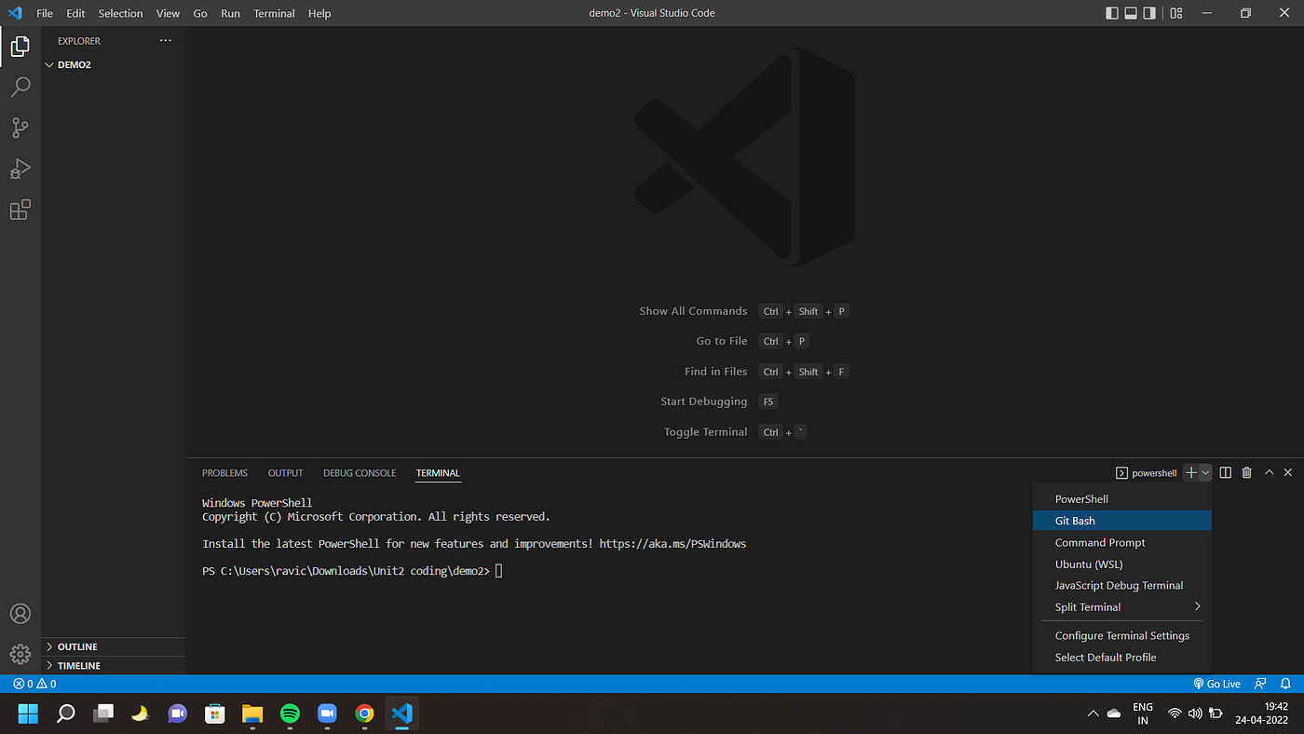The image size is (1304, 734).
Task: Select JavaScript Debug Terminal entry
Action: 1122,585
